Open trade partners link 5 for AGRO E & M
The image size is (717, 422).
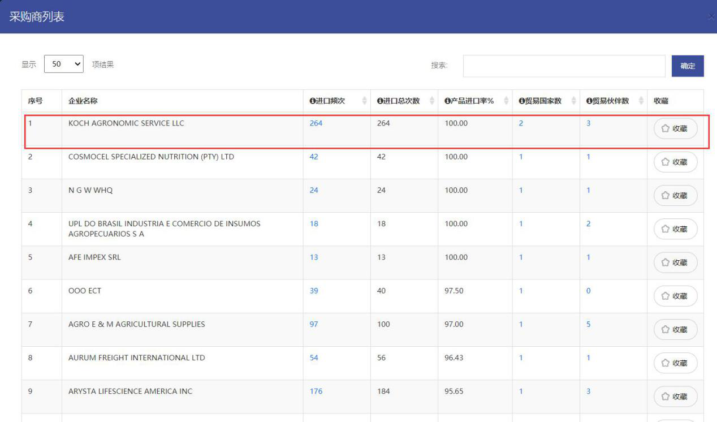589,324
